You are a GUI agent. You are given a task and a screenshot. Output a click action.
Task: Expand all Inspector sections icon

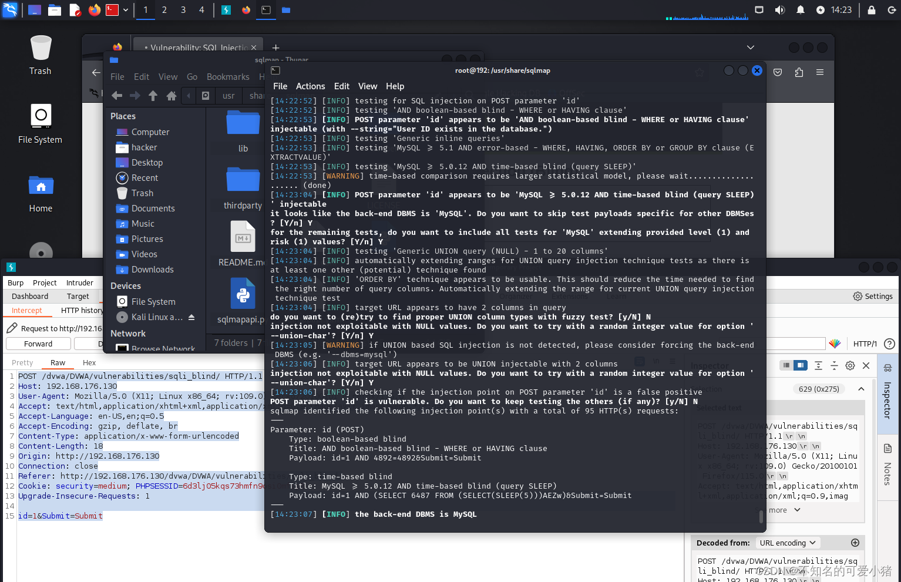[x=818, y=365]
